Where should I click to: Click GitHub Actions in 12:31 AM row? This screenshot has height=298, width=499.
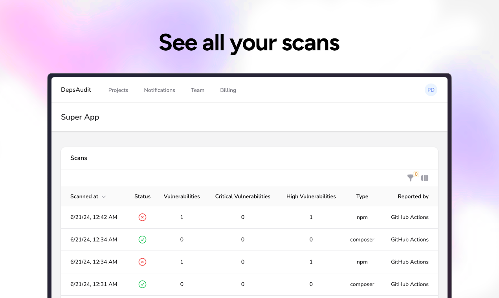point(410,284)
